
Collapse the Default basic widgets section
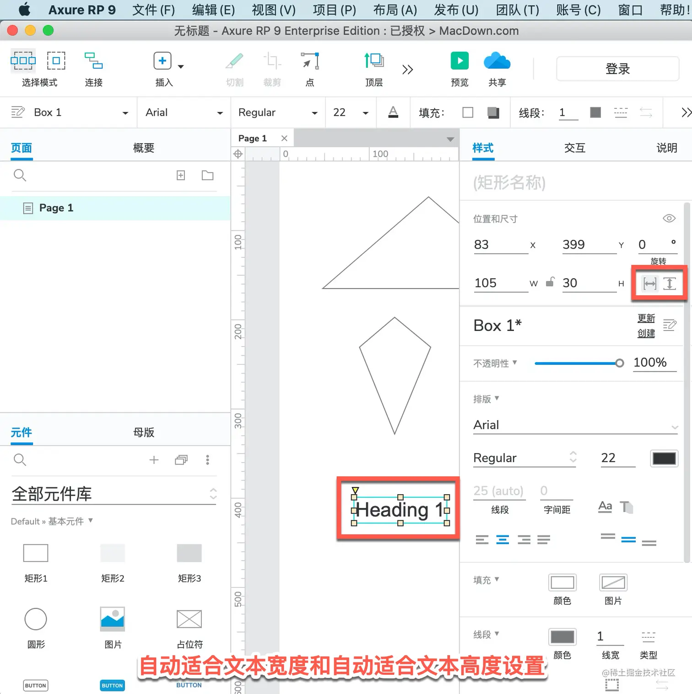[90, 520]
